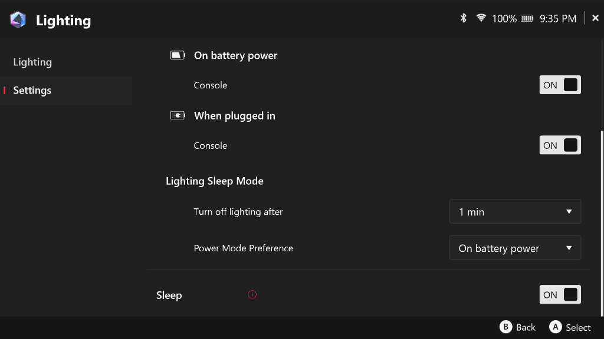The image size is (604, 339).
Task: Click the Armoury Crate logo icon
Action: tap(18, 20)
